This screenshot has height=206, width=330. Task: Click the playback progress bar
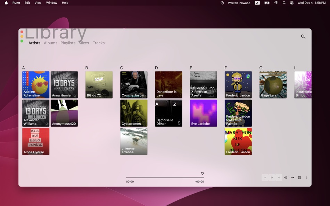(165, 178)
